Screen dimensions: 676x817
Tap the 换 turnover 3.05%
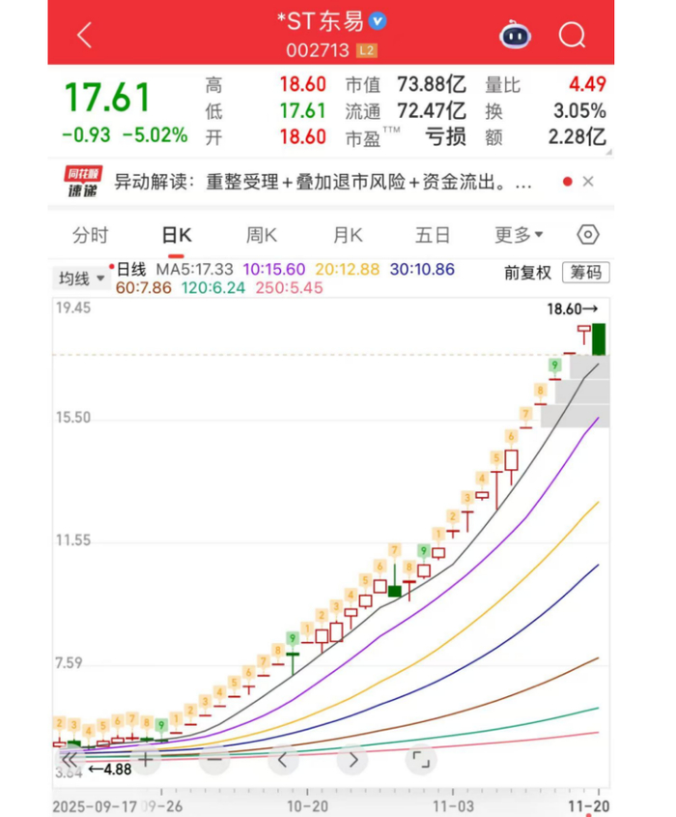pyautogui.click(x=579, y=110)
